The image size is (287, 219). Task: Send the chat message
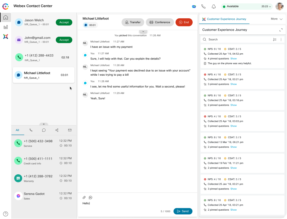coord(183,211)
